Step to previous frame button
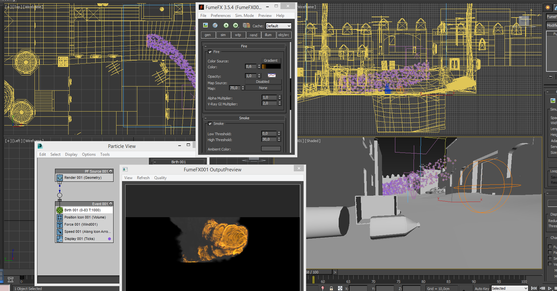 coord(542,288)
